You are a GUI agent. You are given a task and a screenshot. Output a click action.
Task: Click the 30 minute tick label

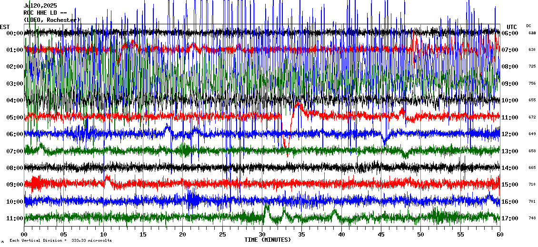point(262,235)
